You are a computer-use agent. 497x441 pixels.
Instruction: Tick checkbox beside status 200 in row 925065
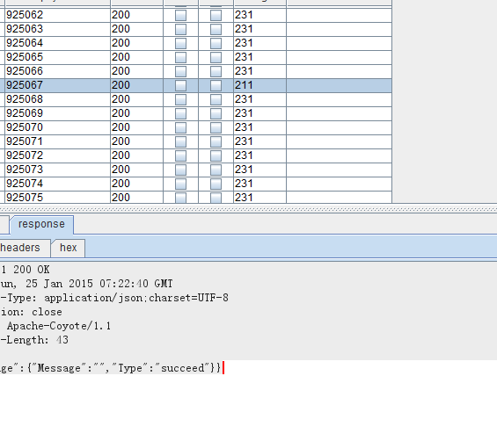tap(180, 57)
